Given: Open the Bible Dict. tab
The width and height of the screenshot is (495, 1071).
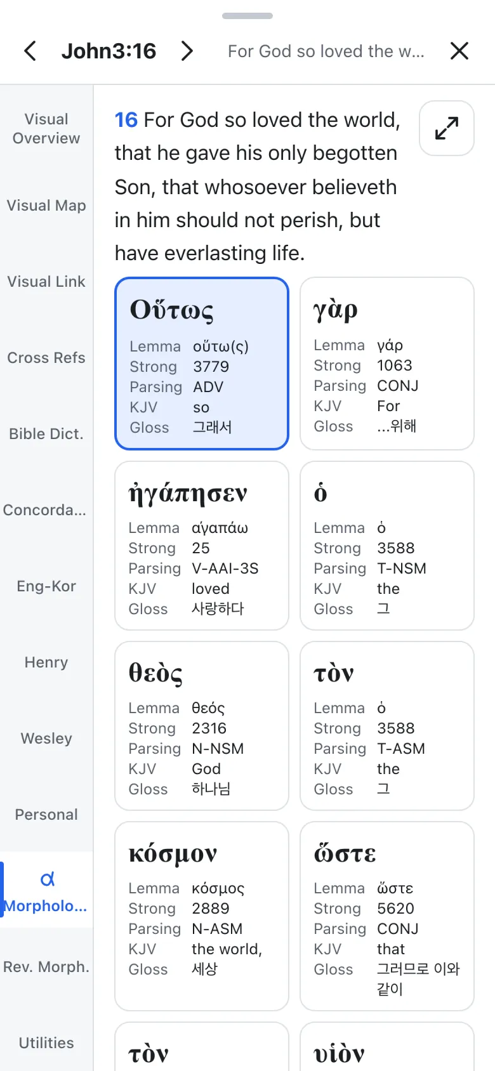Looking at the screenshot, I should click(x=46, y=434).
